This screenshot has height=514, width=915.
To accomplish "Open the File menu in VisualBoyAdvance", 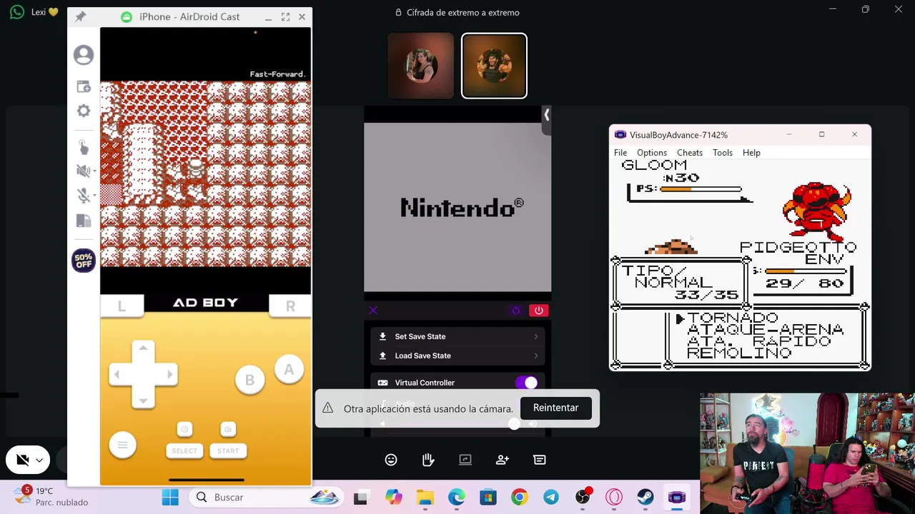I will coord(620,153).
